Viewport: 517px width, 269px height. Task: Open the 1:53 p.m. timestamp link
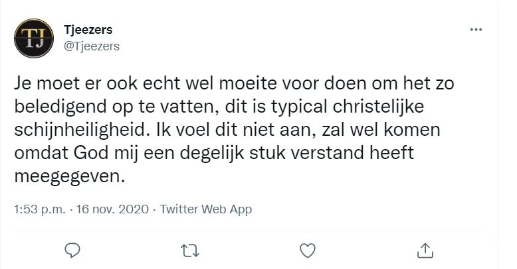coord(40,209)
